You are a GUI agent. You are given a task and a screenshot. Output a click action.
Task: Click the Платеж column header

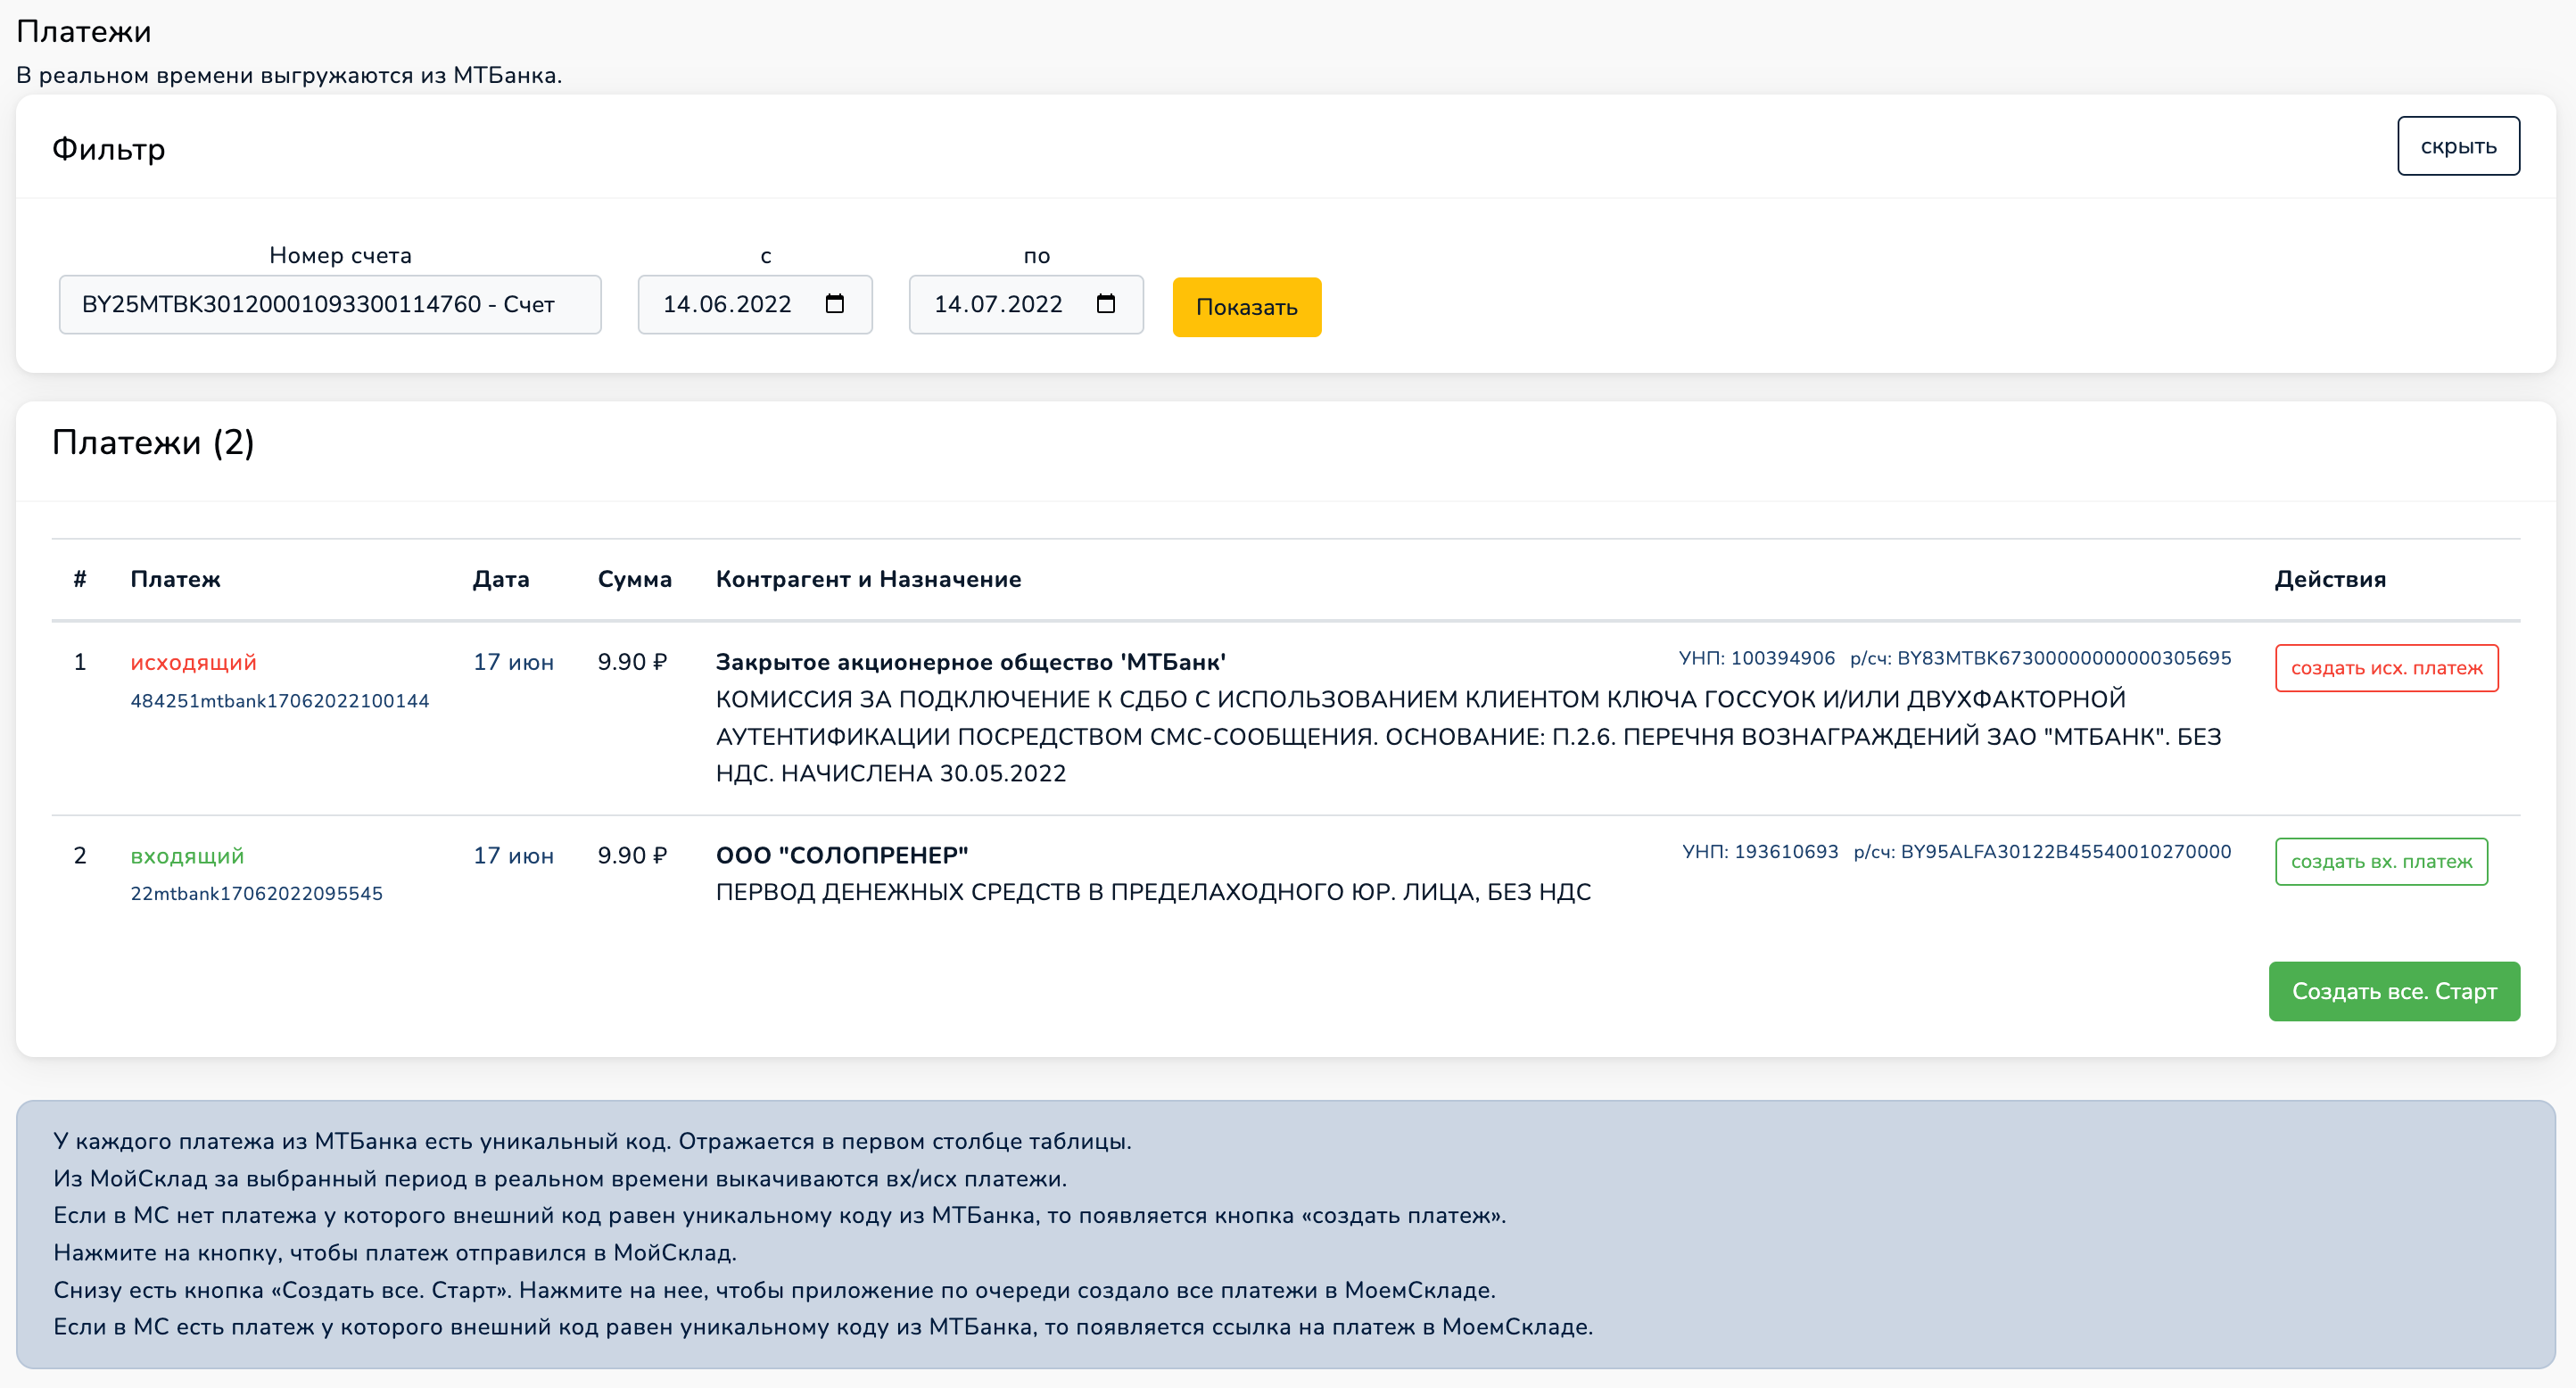175,580
